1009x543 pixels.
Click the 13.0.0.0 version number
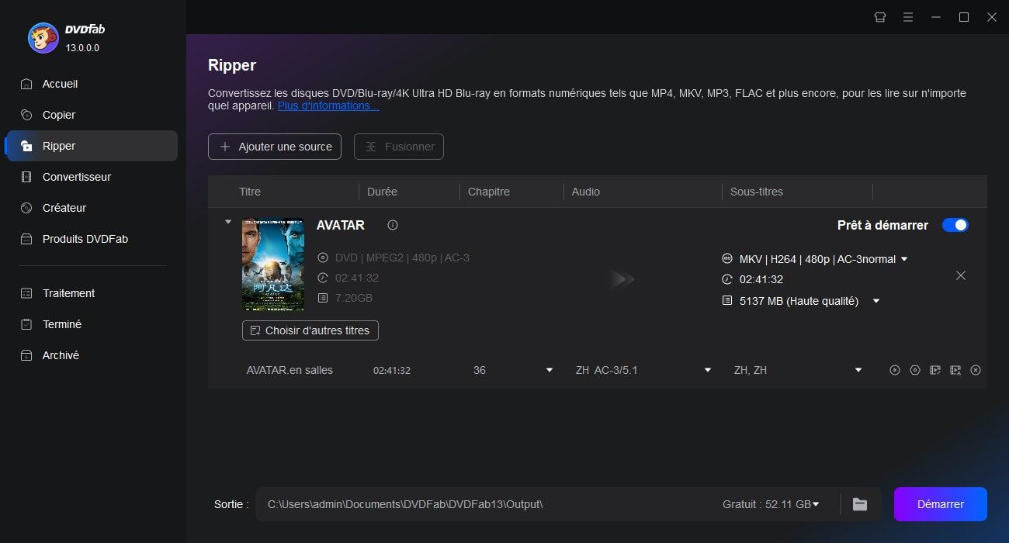tap(82, 48)
